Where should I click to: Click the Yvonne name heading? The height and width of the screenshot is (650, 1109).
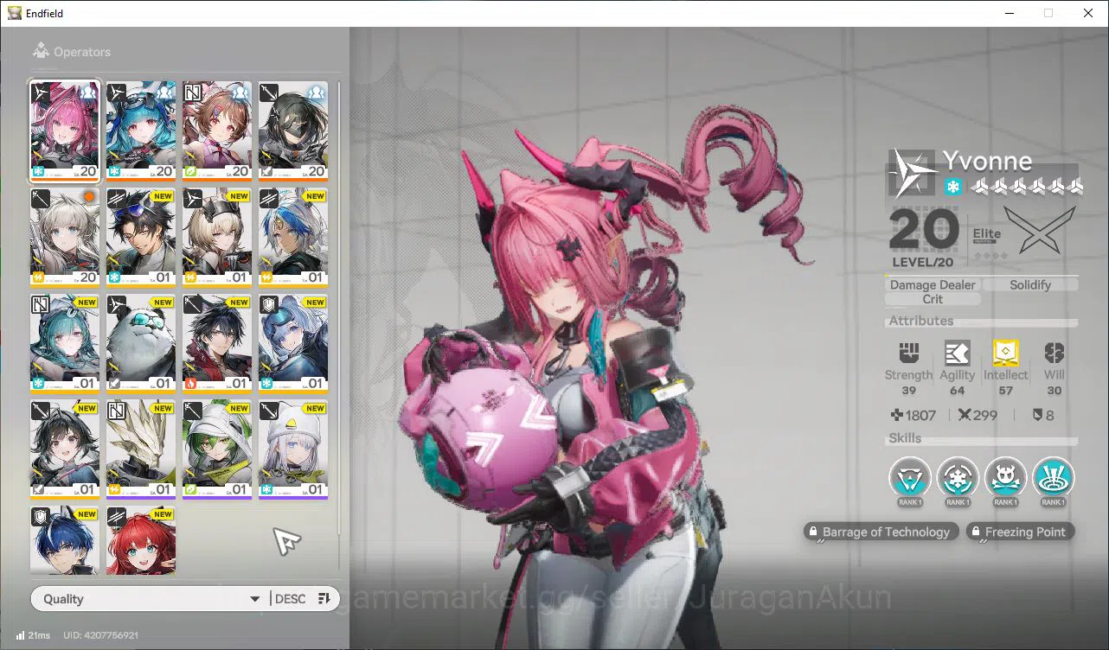pyautogui.click(x=987, y=161)
